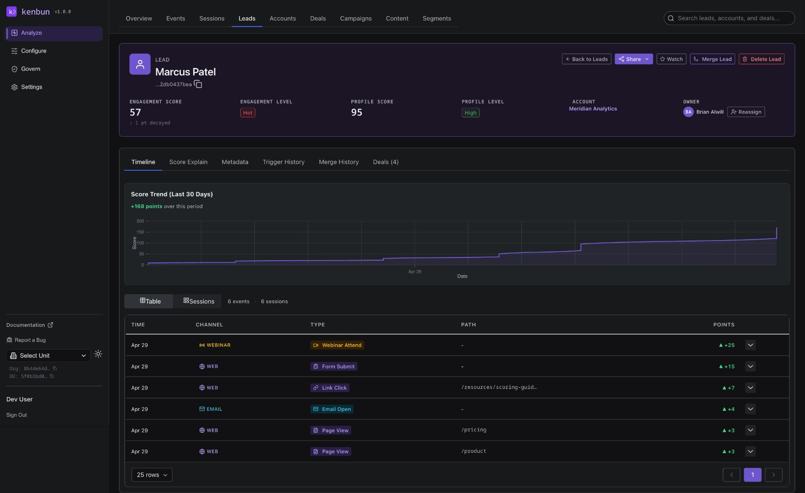Image resolution: width=805 pixels, height=493 pixels.
Task: Open the 25 rows page size dropdown
Action: click(x=152, y=475)
